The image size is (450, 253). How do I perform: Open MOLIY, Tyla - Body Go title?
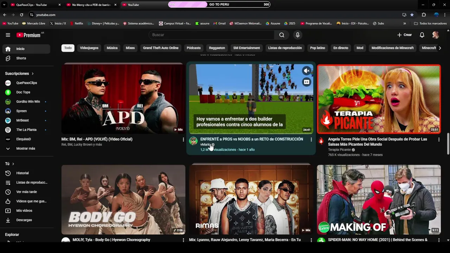[x=111, y=240]
